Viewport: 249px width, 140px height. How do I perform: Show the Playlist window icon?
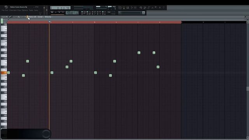click(x=120, y=8)
